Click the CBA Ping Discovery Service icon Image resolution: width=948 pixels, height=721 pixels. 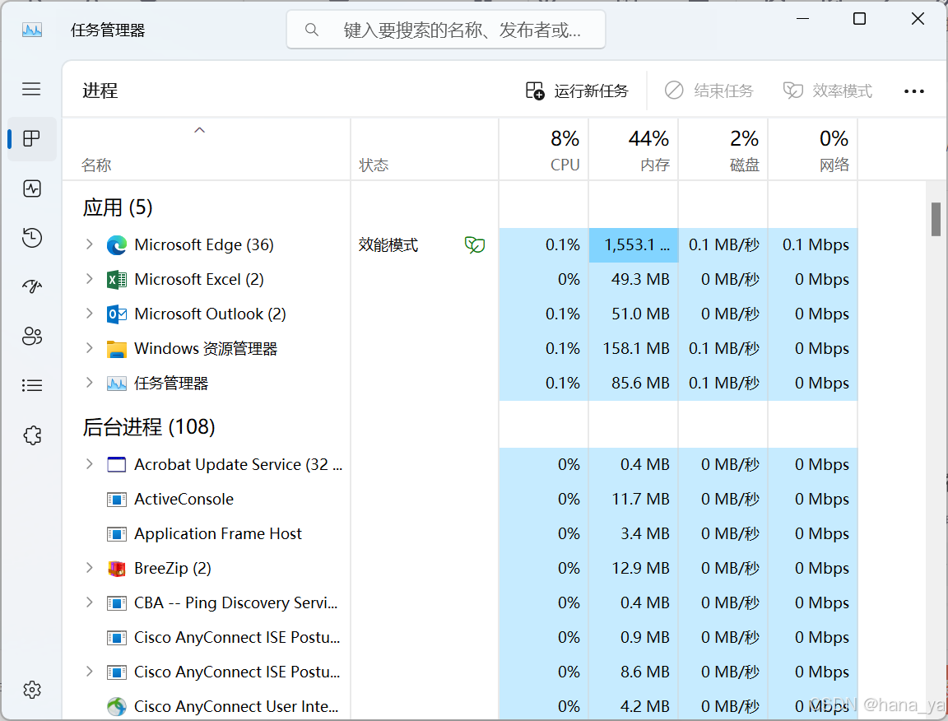(116, 603)
